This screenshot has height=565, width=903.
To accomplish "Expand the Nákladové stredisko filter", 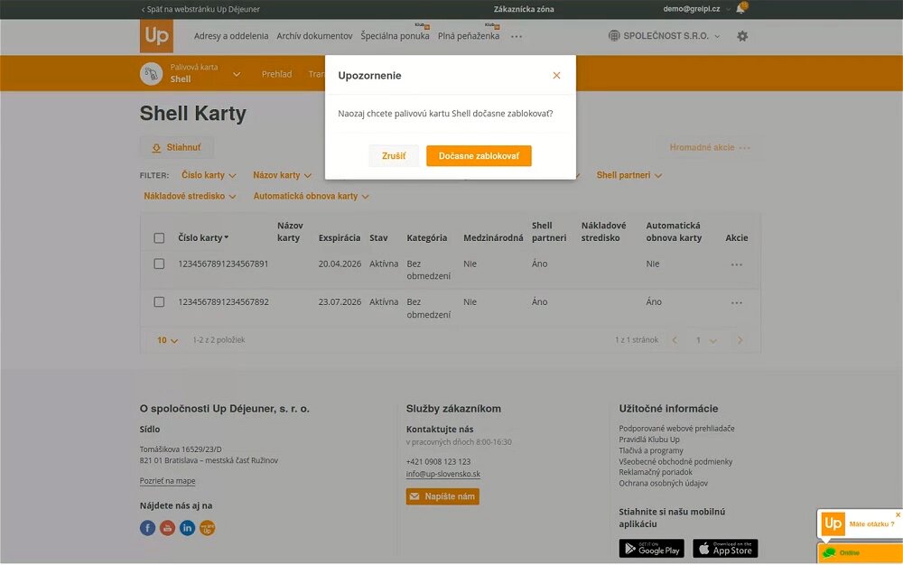I will coord(190,196).
